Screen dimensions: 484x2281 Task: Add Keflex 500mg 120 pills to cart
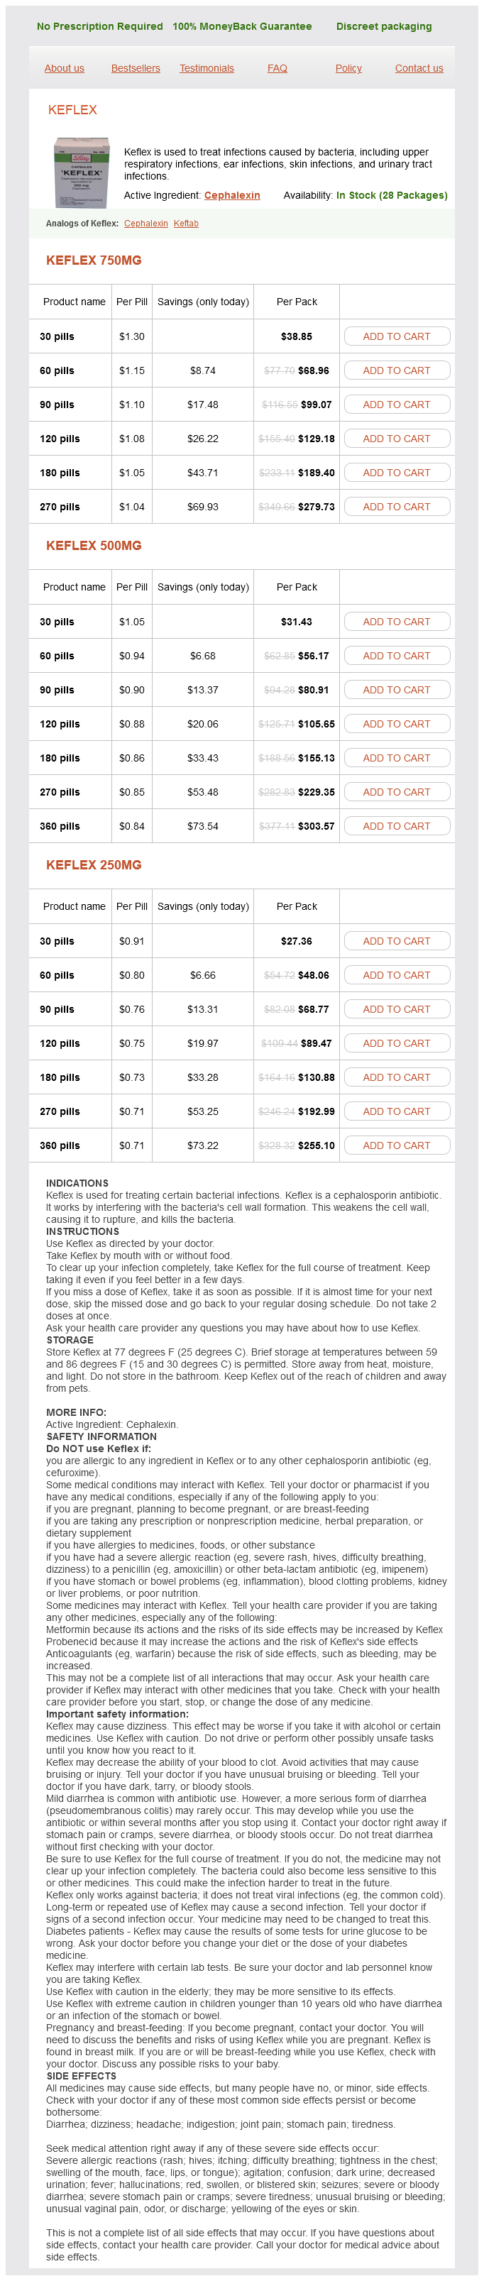click(x=397, y=723)
